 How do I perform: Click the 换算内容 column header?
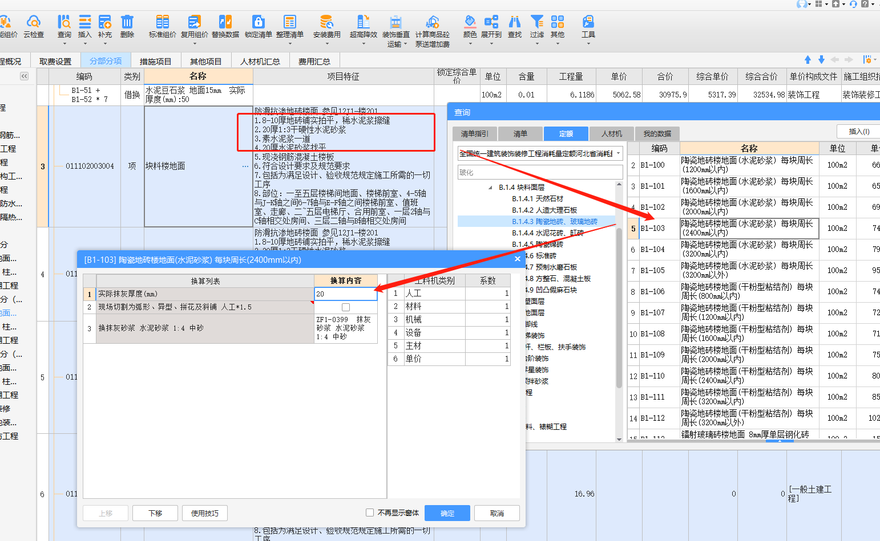coord(346,280)
